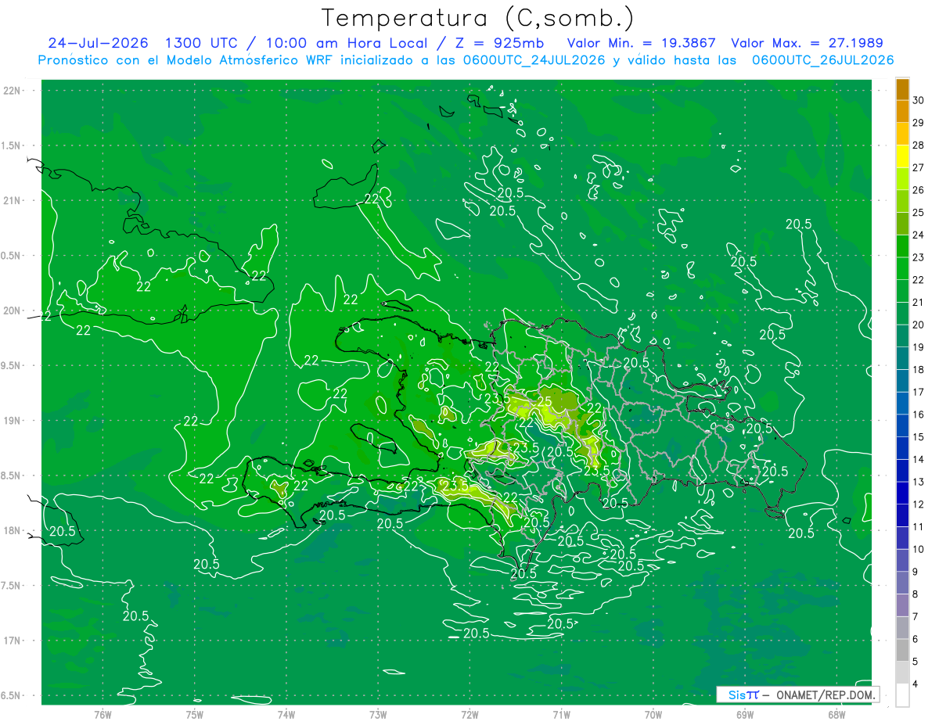Click the color legend label '27'

click(x=919, y=167)
